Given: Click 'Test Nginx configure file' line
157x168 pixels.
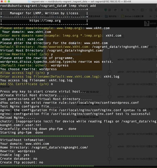Looking at the screenshot, I should click(30, 107).
